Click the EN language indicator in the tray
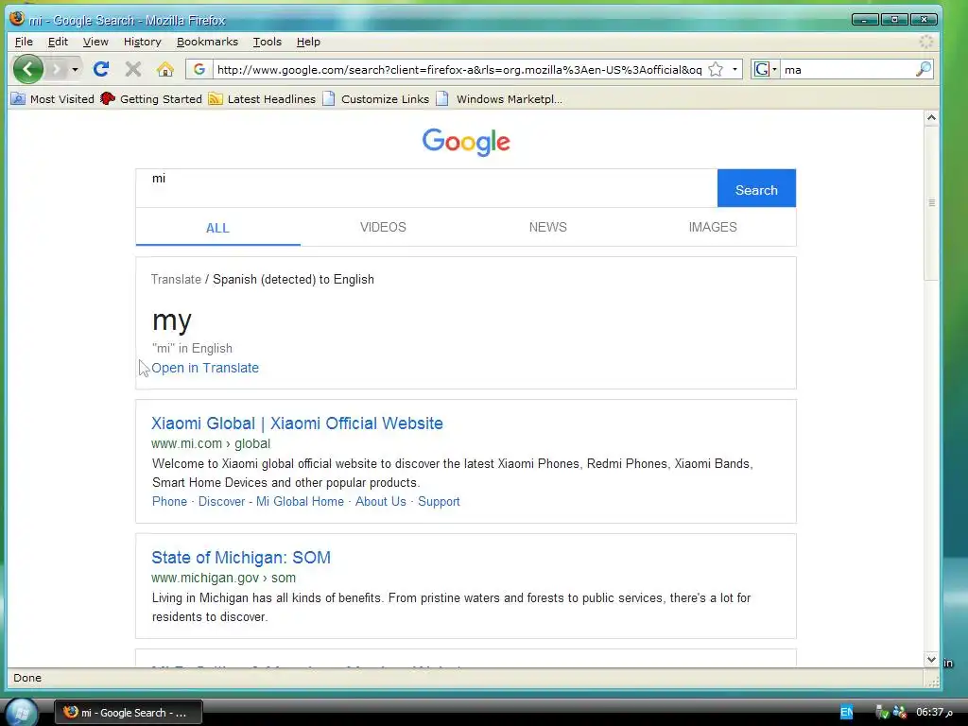The image size is (968, 726). click(846, 713)
